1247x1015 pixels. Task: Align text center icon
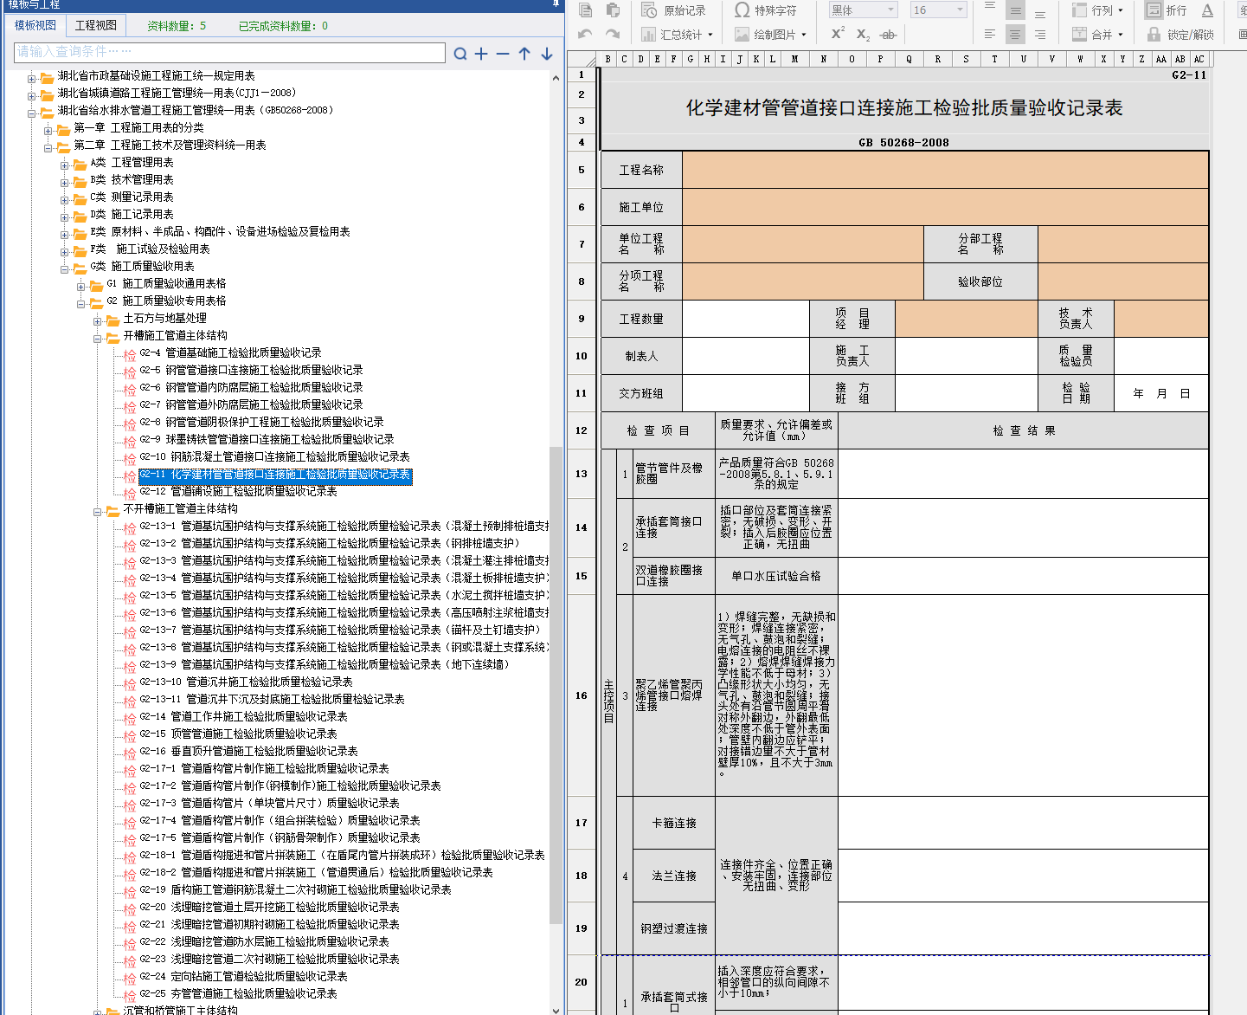point(1015,35)
